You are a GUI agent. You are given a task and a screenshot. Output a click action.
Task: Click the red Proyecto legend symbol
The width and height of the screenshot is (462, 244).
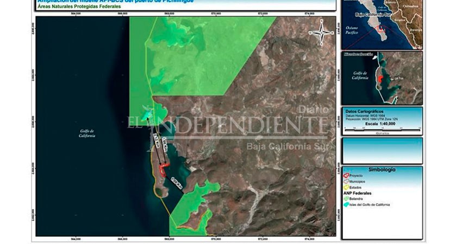tap(346, 176)
